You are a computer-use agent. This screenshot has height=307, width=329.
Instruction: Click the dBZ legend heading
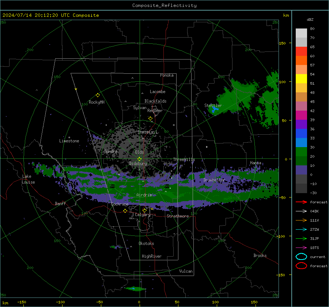(x=310, y=19)
